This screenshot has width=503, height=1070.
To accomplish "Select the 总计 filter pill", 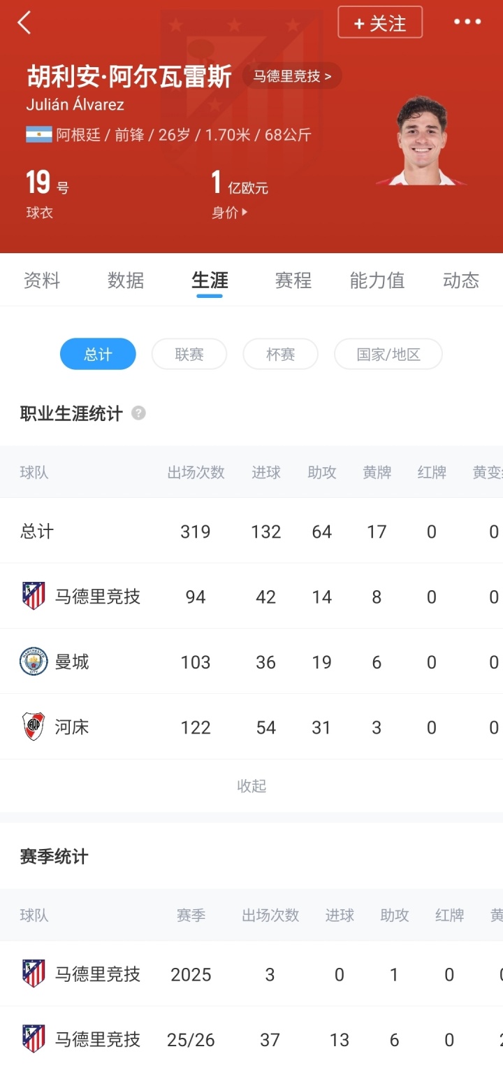I will (98, 354).
